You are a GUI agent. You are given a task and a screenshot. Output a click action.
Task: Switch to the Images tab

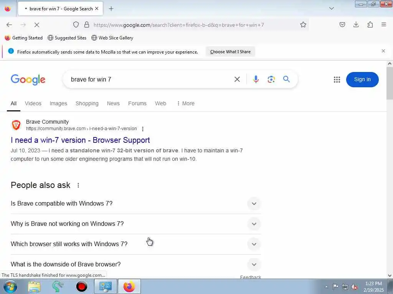point(58,103)
